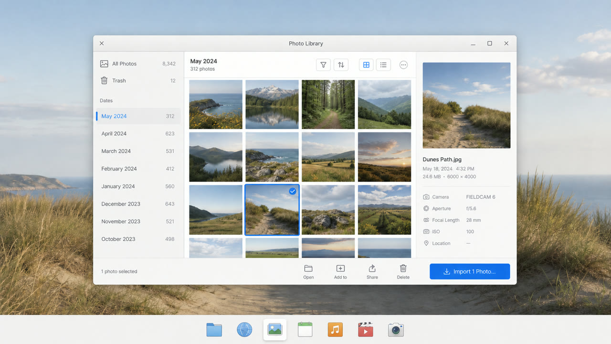Click the Import 1 Photo button
Screen dimensions: 611x344
click(x=470, y=271)
